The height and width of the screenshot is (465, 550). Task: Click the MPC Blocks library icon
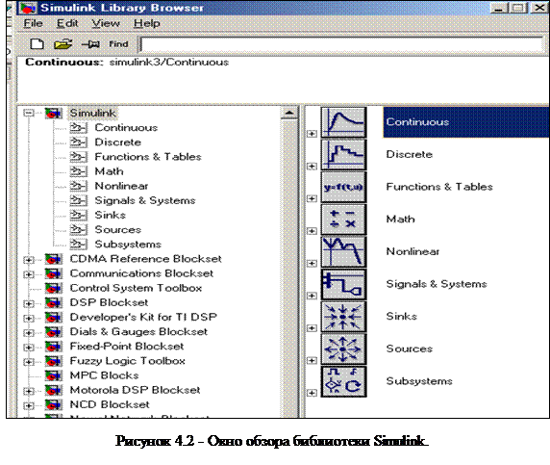point(54,375)
